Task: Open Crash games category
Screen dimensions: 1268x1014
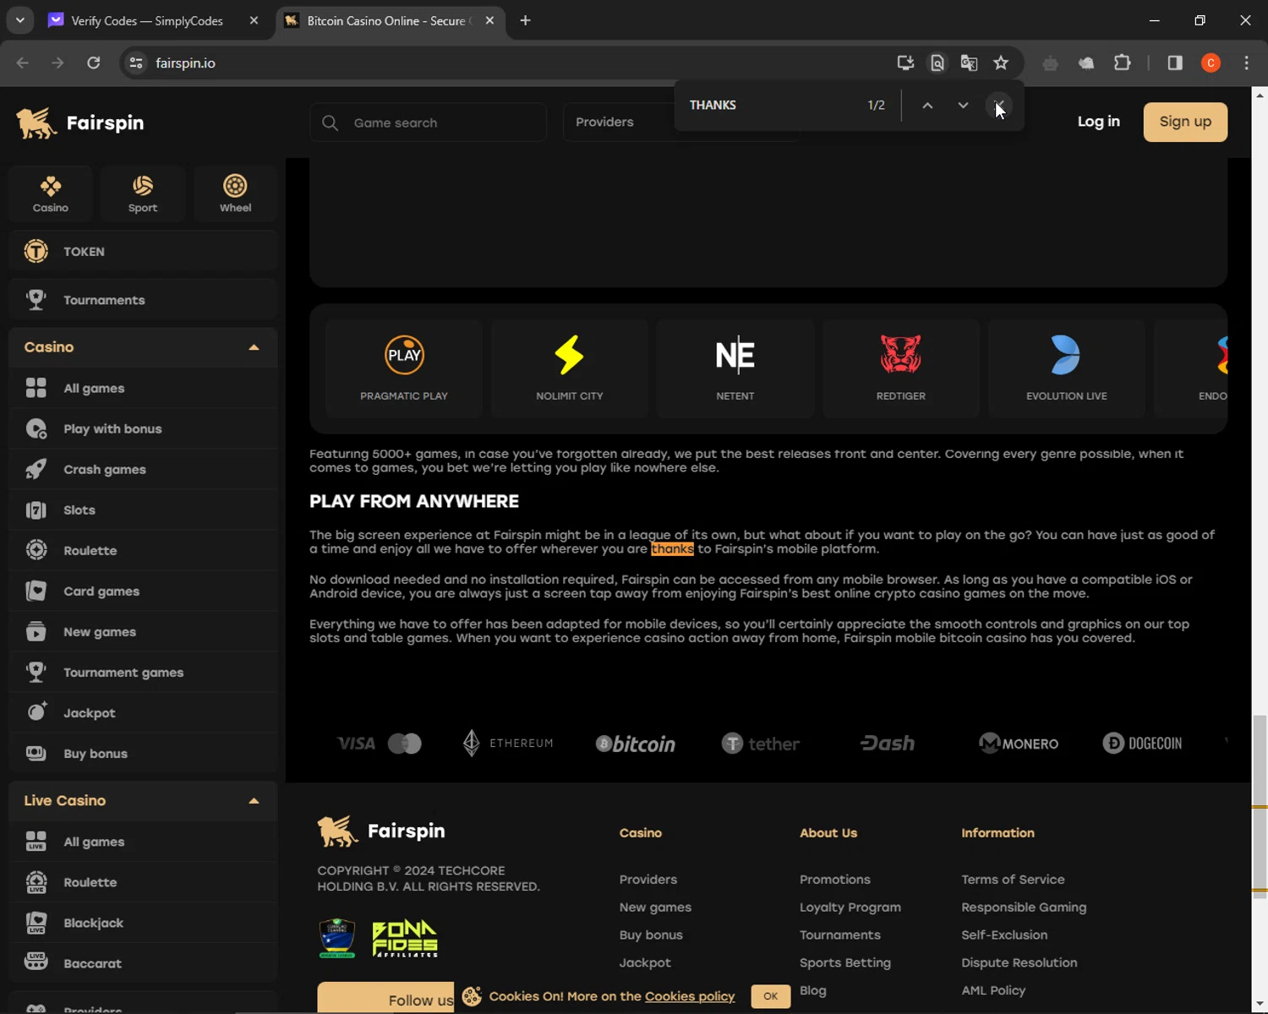Action: (x=143, y=469)
